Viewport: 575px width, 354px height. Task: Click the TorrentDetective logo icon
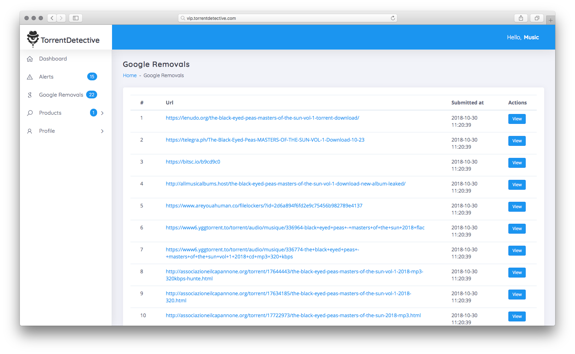tap(33, 39)
